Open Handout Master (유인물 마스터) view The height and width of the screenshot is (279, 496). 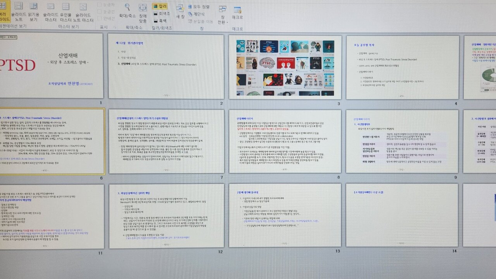click(x=66, y=12)
